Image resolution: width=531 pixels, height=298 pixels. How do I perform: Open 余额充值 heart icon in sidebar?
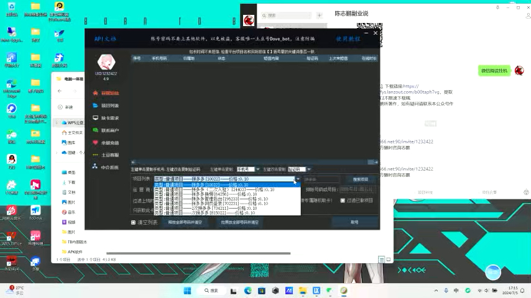click(x=96, y=143)
